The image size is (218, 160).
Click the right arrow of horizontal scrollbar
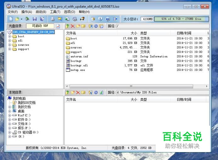[207, 86]
